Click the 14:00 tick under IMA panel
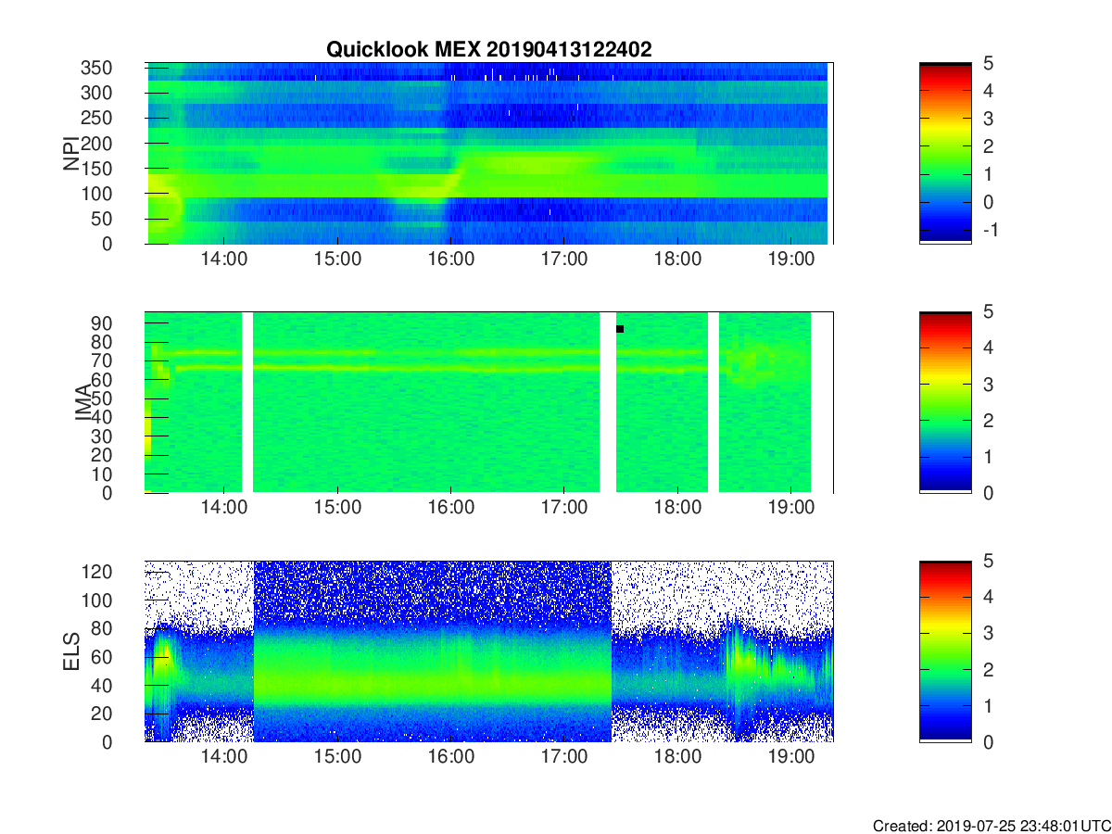1112x834 pixels. tap(224, 509)
